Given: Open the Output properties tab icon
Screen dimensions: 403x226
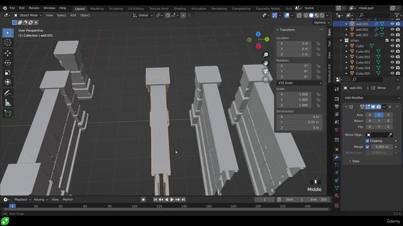Looking at the screenshot, I should tap(337, 107).
